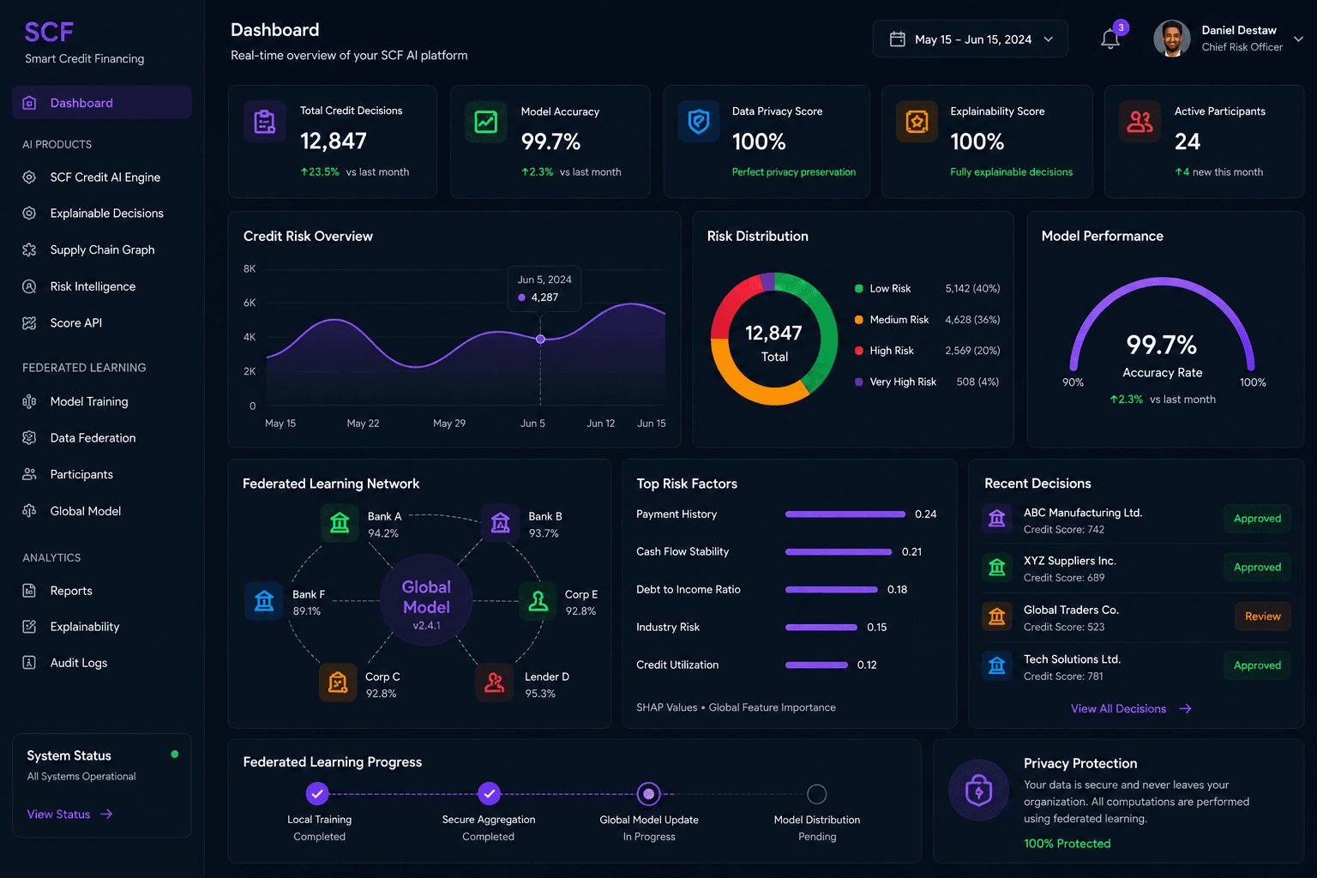1317x878 pixels.
Task: Click Tech Solutions Ltd. bank icon
Action: click(x=997, y=666)
